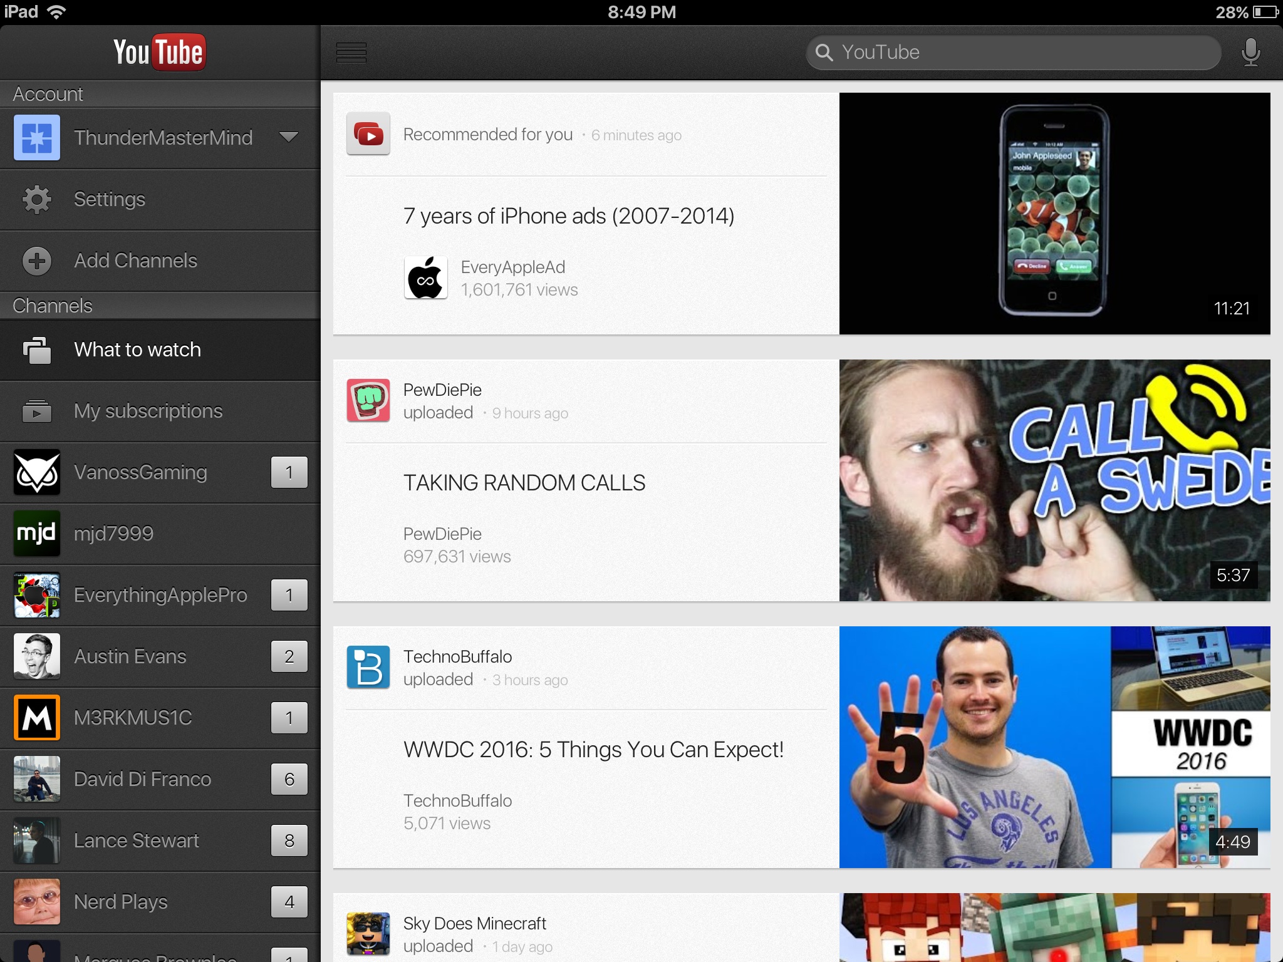The width and height of the screenshot is (1283, 962).
Task: Tap David Di Franco's unread badge 6
Action: [x=289, y=779]
